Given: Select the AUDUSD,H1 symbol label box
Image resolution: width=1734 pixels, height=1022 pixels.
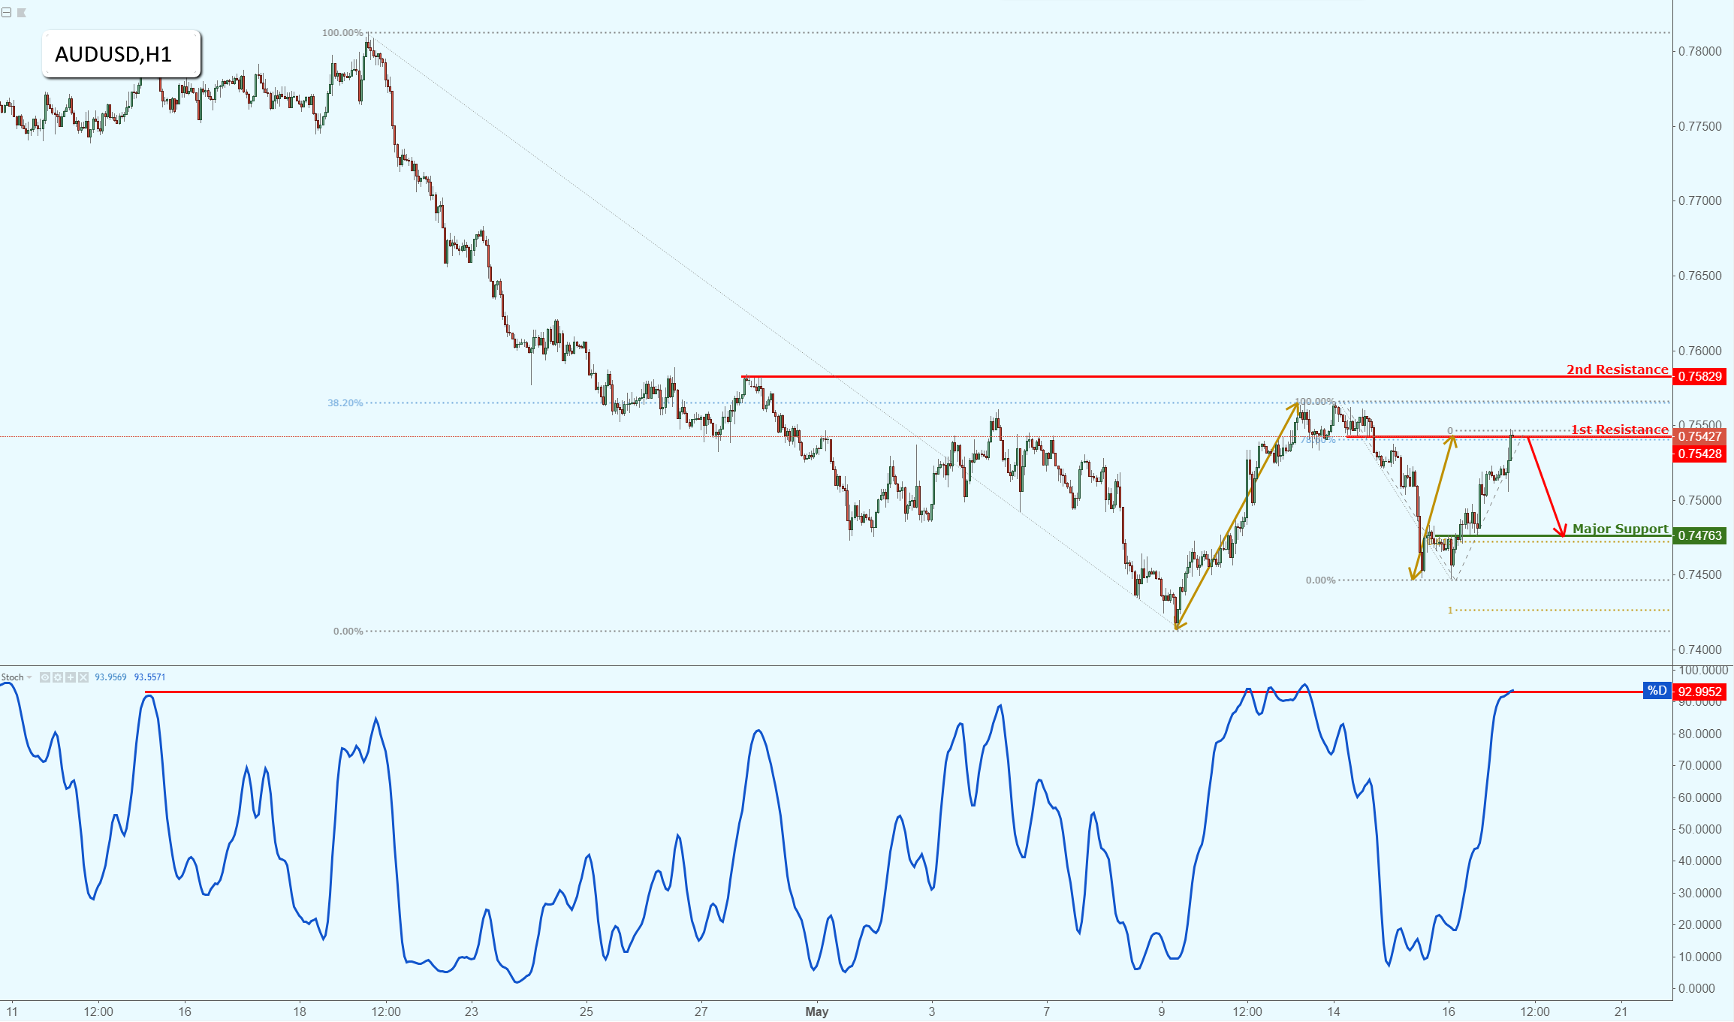Looking at the screenshot, I should tap(122, 54).
